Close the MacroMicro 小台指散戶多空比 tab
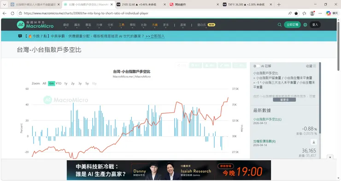 [112, 4]
